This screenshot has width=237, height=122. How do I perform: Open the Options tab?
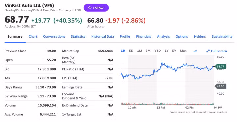[182, 37]
